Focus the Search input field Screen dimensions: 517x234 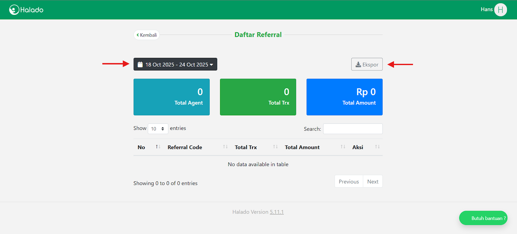click(x=353, y=129)
